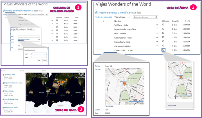Click VER EN EL MAPA in location callout

click(172, 106)
